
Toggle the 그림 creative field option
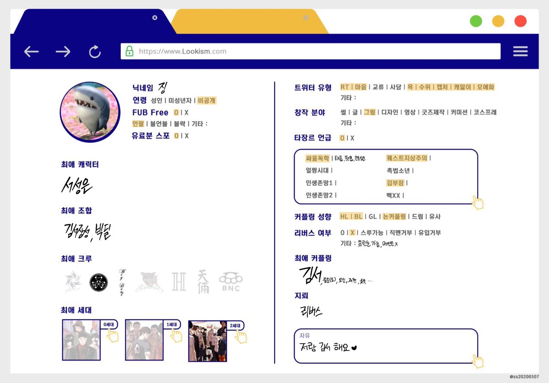coord(370,112)
